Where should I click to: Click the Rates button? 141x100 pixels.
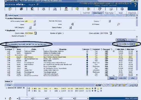112,78
